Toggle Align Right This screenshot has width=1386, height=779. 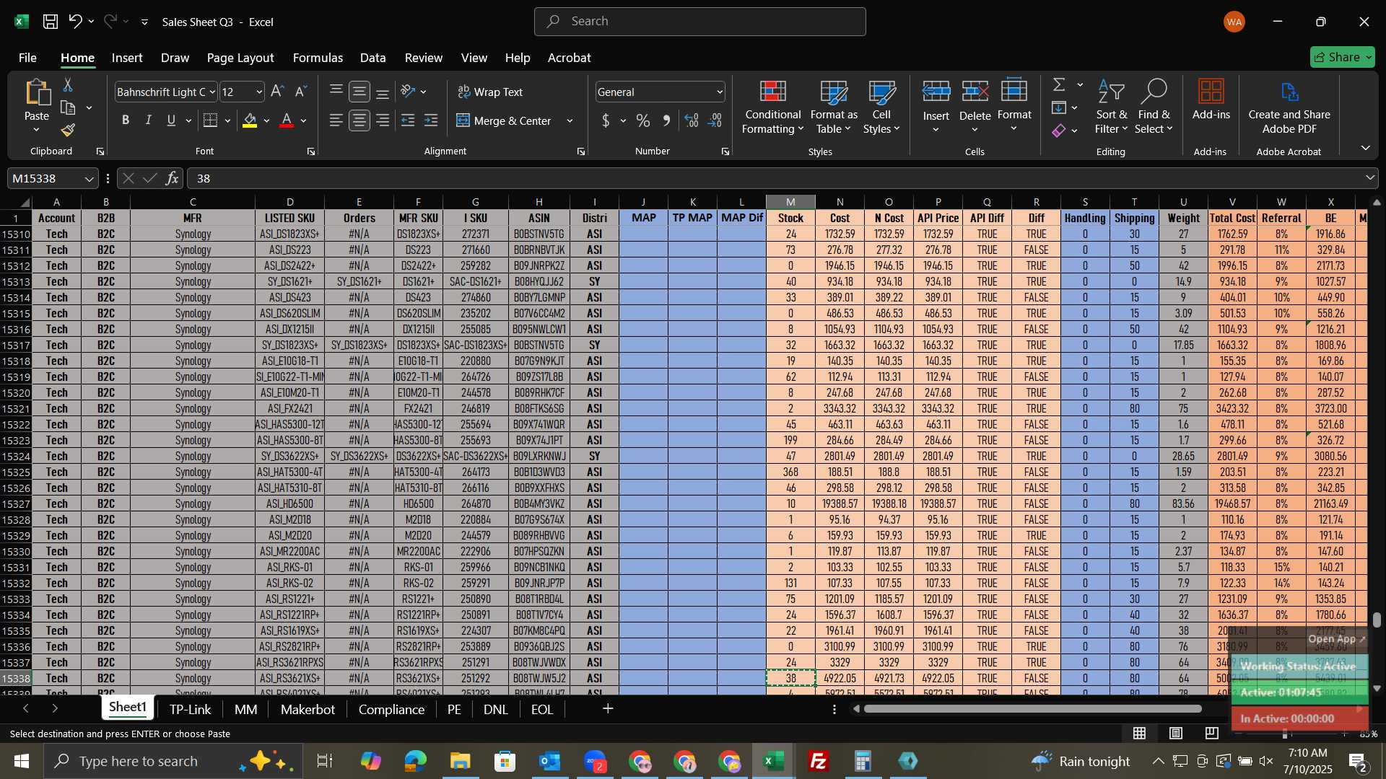(x=383, y=120)
